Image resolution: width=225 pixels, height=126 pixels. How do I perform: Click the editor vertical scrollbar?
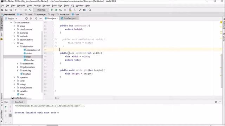point(221,71)
